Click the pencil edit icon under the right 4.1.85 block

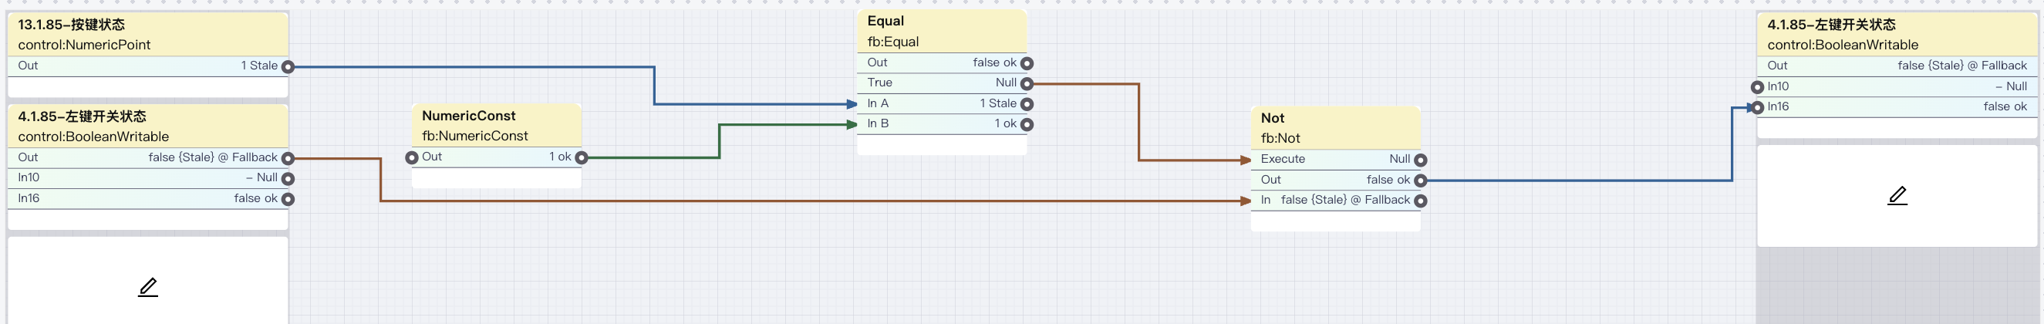[x=1897, y=195]
